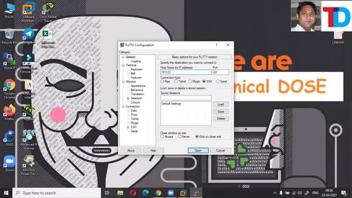Screen dimensions: 352x198
Task: Click the PuTTY icon in the taskbar
Action: (x=196, y=193)
